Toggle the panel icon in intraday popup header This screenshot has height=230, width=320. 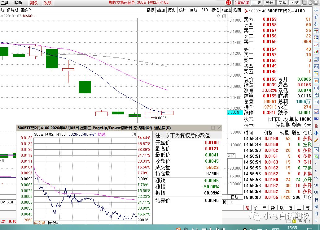(x=134, y=134)
